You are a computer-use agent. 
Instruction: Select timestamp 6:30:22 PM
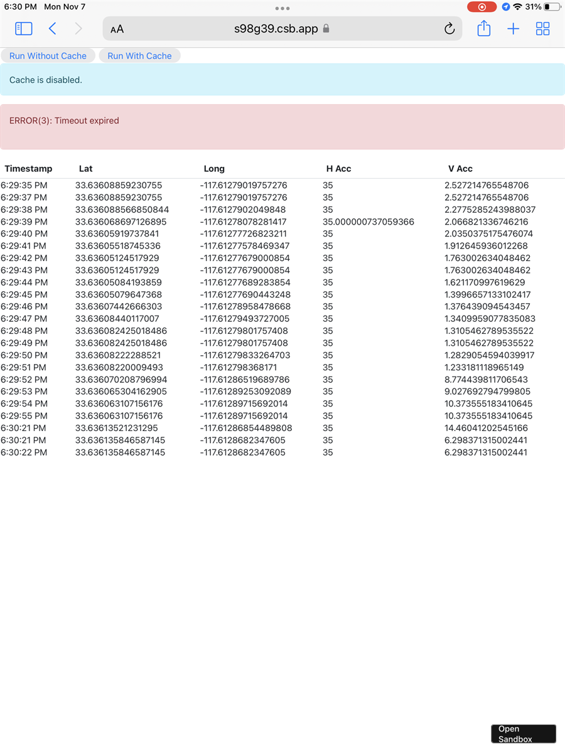coord(24,452)
